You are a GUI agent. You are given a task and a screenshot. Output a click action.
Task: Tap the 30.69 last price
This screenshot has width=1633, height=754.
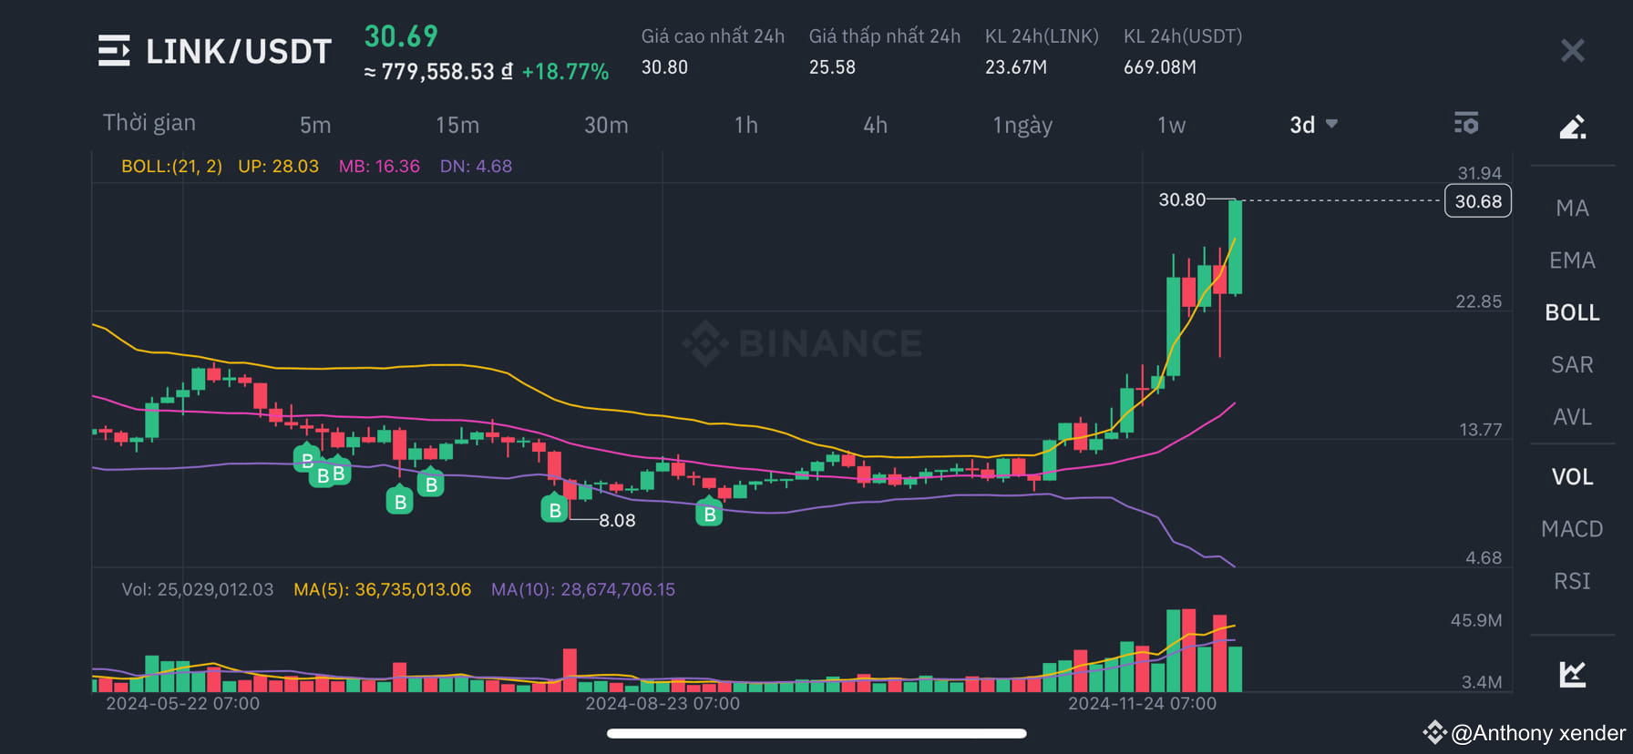(x=401, y=36)
